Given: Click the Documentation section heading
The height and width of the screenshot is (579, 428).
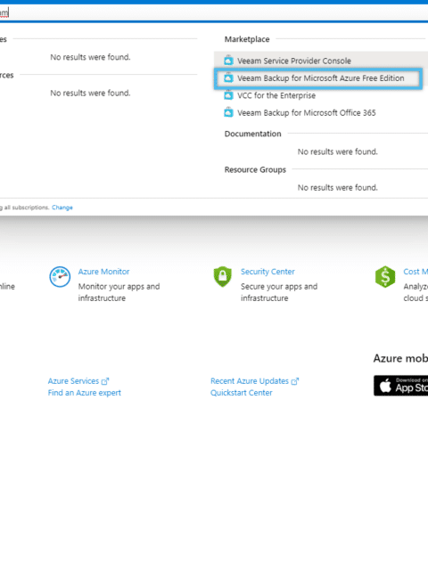Looking at the screenshot, I should pyautogui.click(x=253, y=134).
